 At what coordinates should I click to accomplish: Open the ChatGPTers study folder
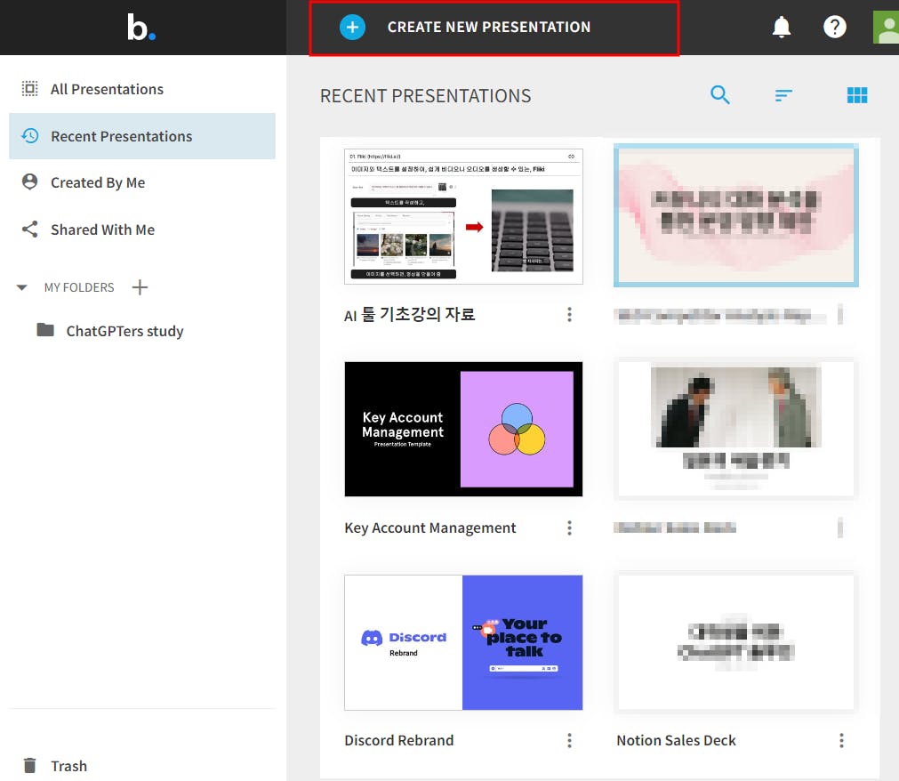[125, 331]
